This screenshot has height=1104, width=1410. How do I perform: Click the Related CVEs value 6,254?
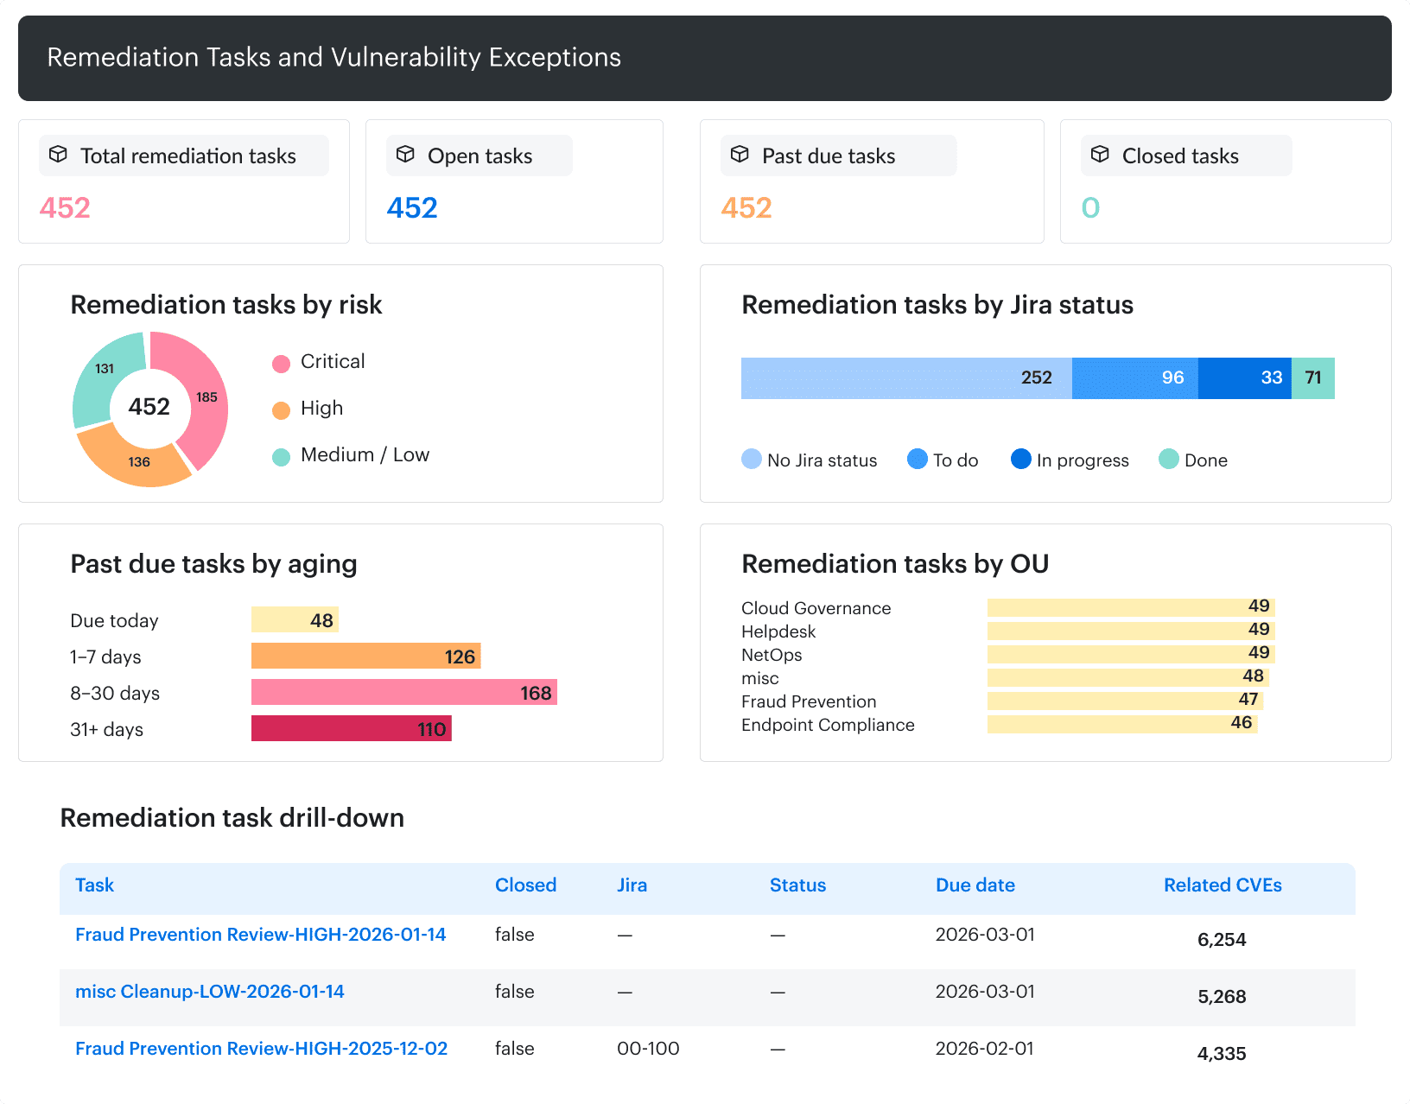point(1222,940)
